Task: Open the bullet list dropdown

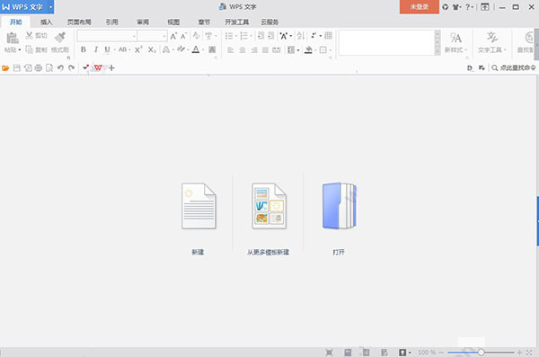Action: point(235,36)
